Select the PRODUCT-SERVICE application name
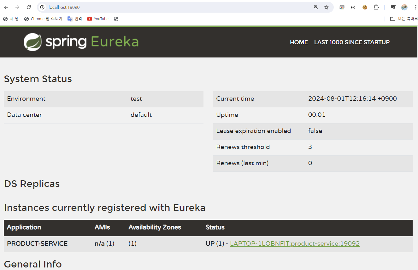 pyautogui.click(x=37, y=244)
